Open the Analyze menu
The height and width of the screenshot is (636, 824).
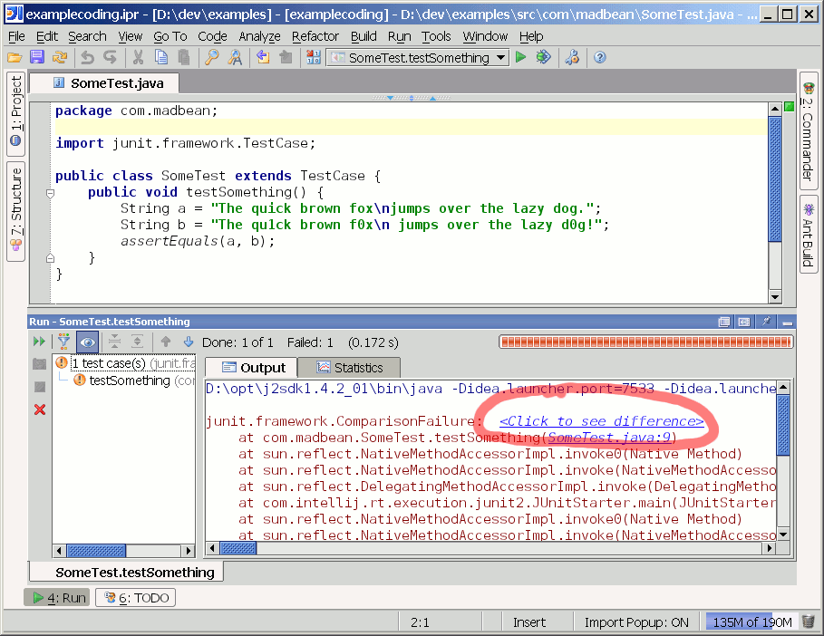point(259,36)
